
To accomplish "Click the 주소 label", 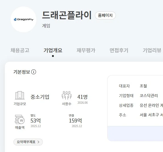I will pyautogui.click(x=123, y=115).
